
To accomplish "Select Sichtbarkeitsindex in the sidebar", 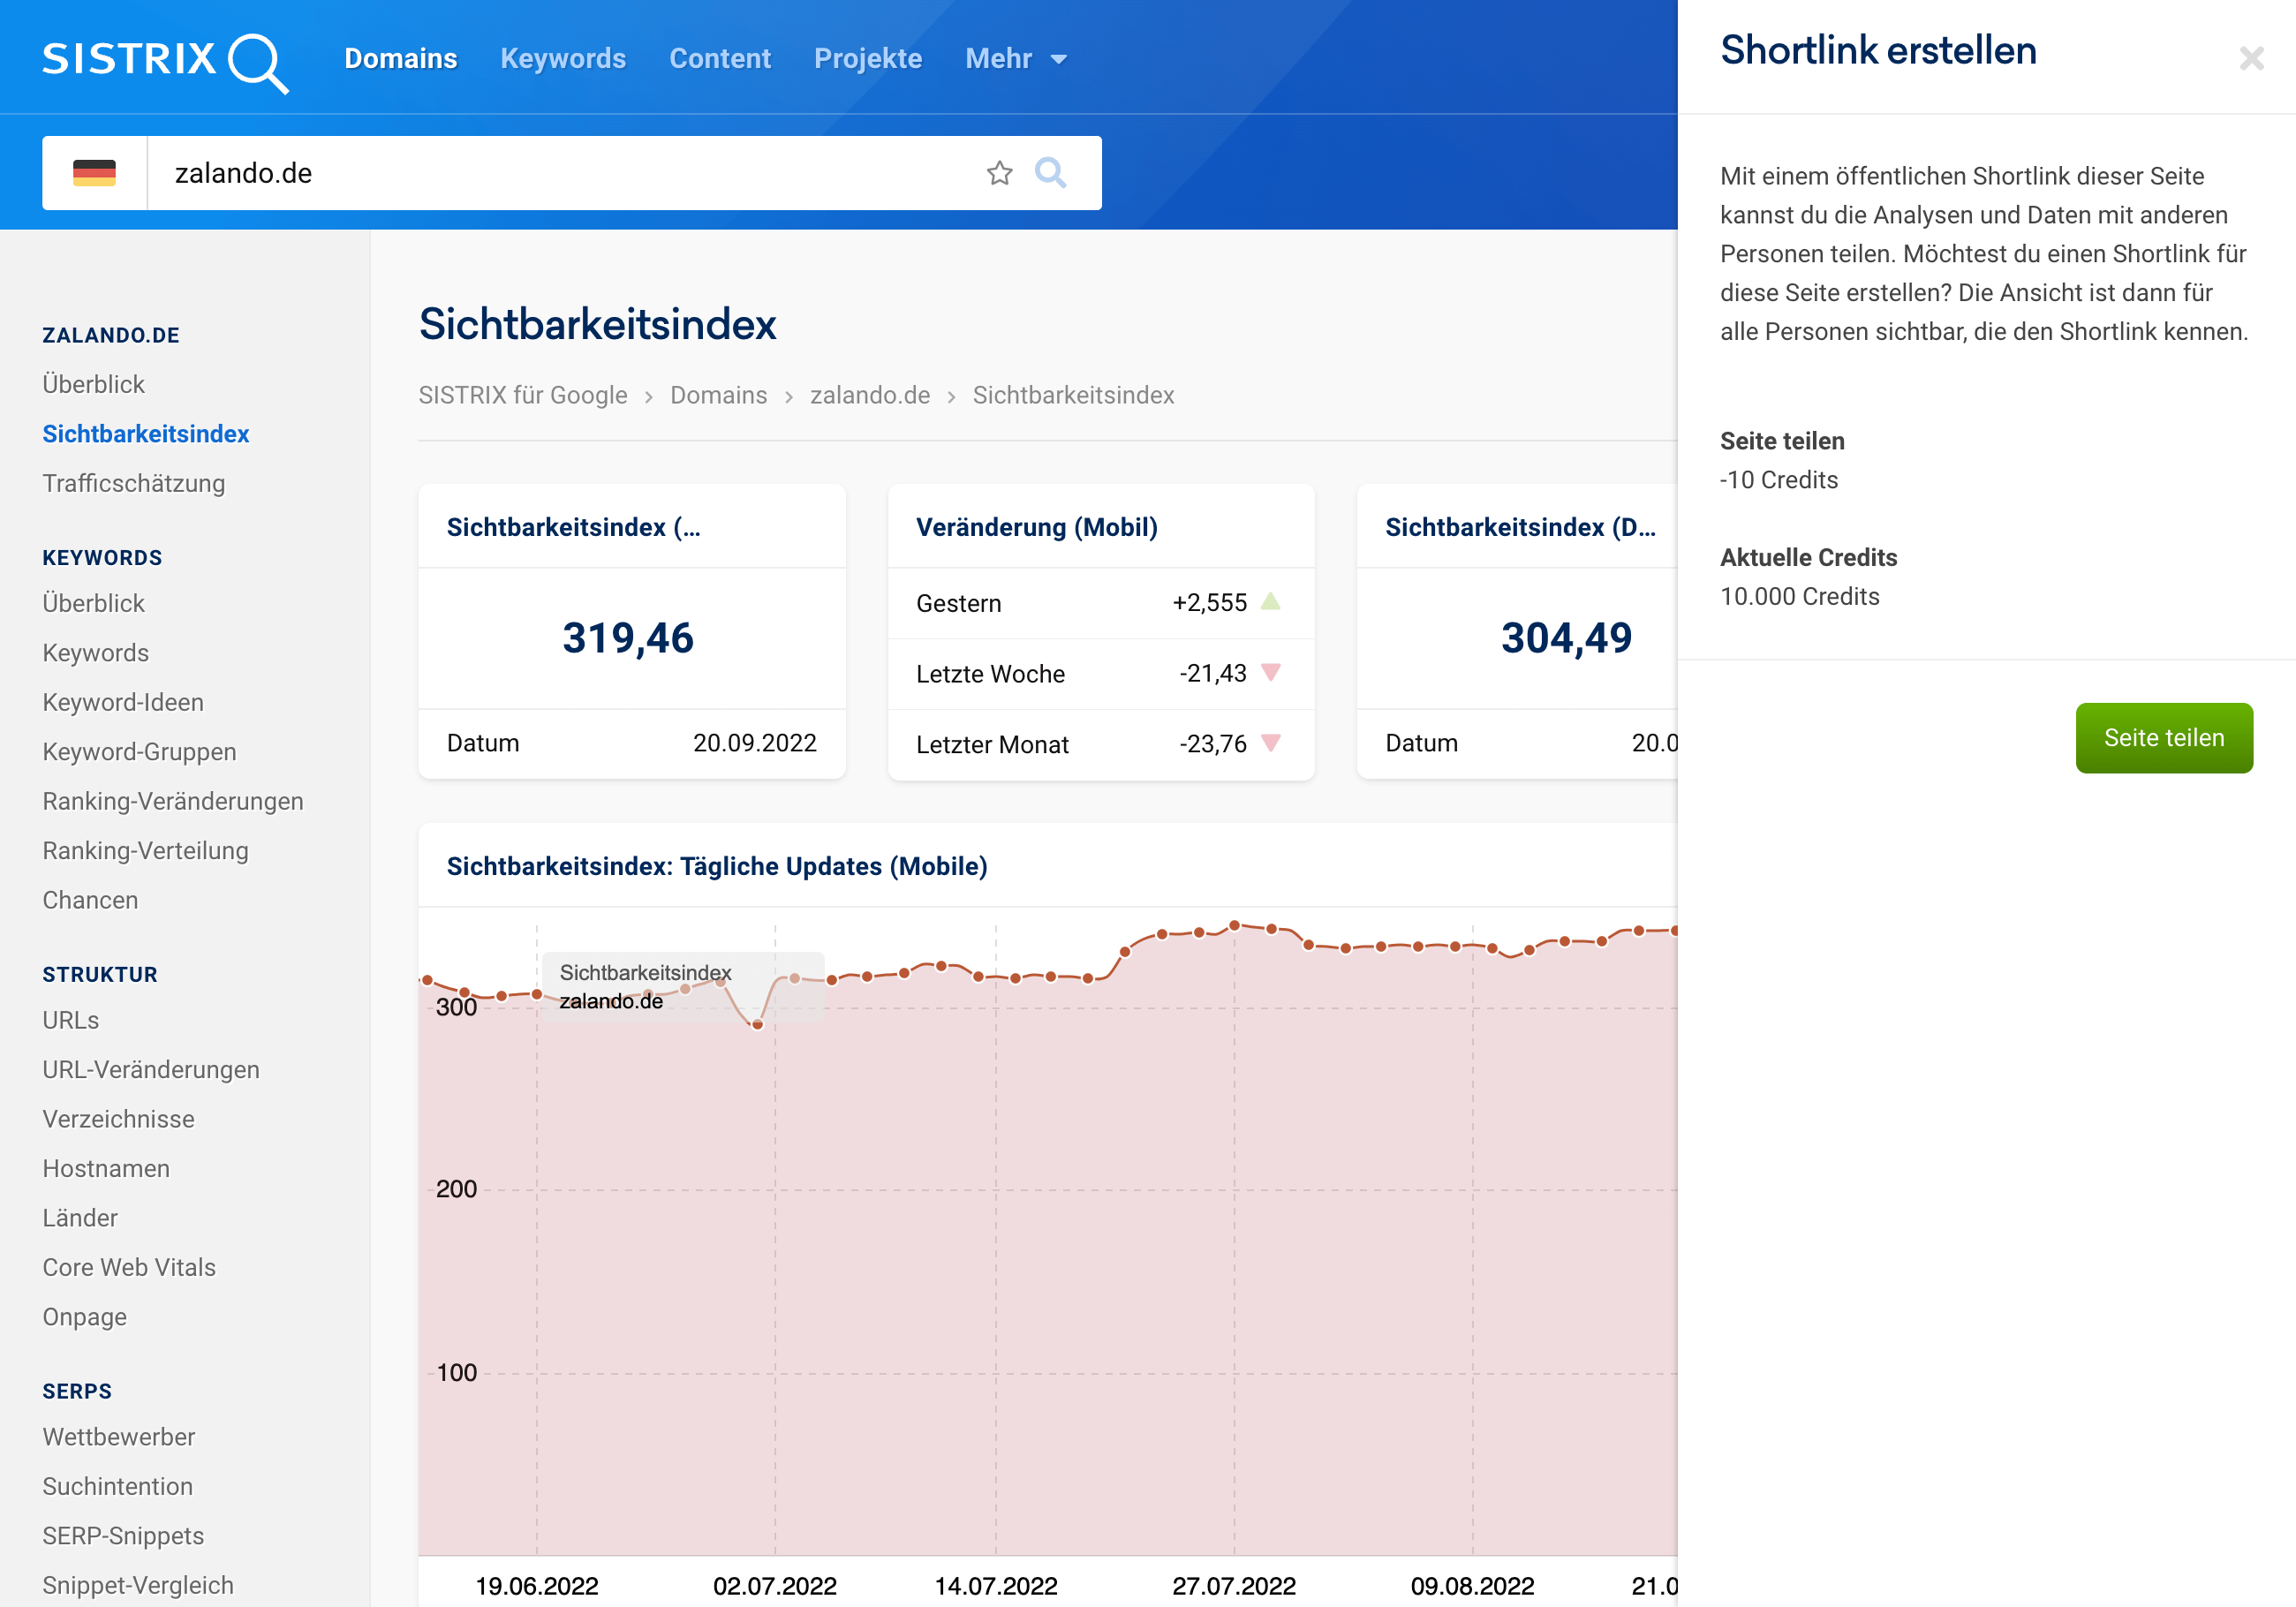I will click(146, 434).
